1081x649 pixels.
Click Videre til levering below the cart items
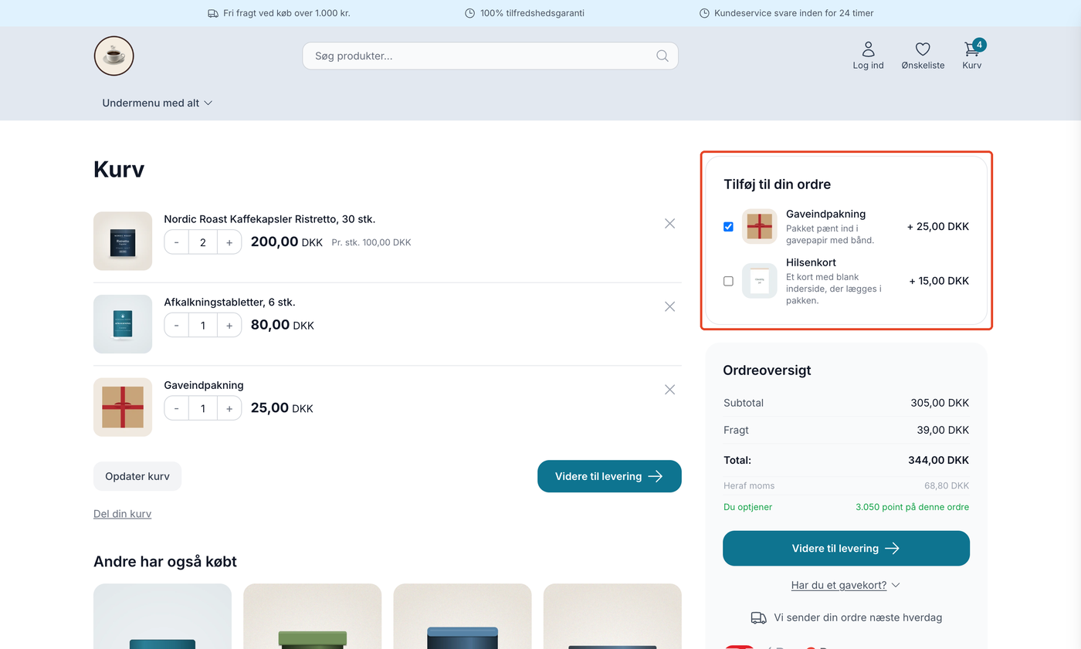pyautogui.click(x=609, y=476)
